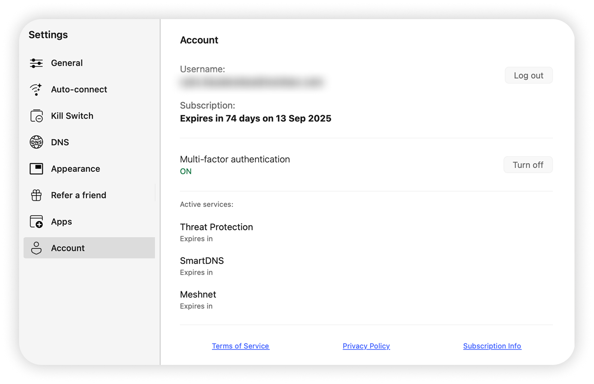Open the Subscription Info link
The height and width of the screenshot is (384, 594).
(492, 346)
